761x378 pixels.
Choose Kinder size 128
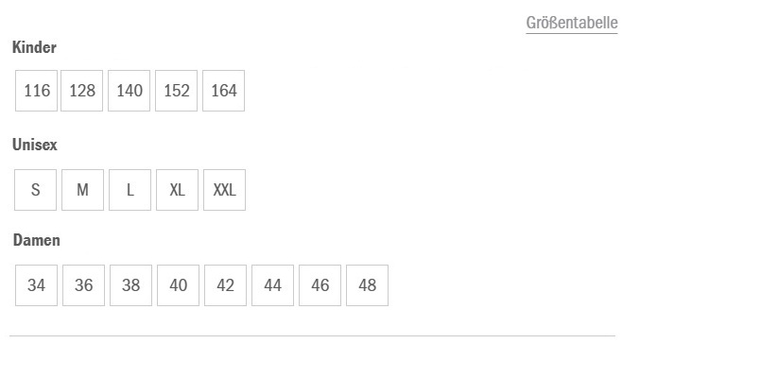[82, 91]
